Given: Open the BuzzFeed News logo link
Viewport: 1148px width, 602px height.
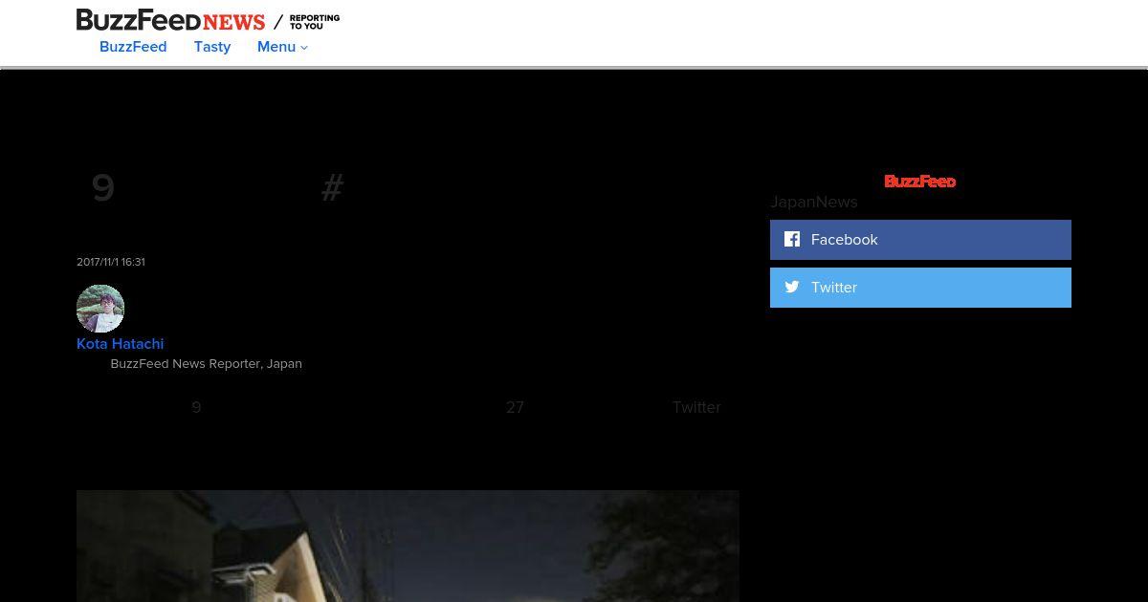Looking at the screenshot, I should click(x=170, y=20).
